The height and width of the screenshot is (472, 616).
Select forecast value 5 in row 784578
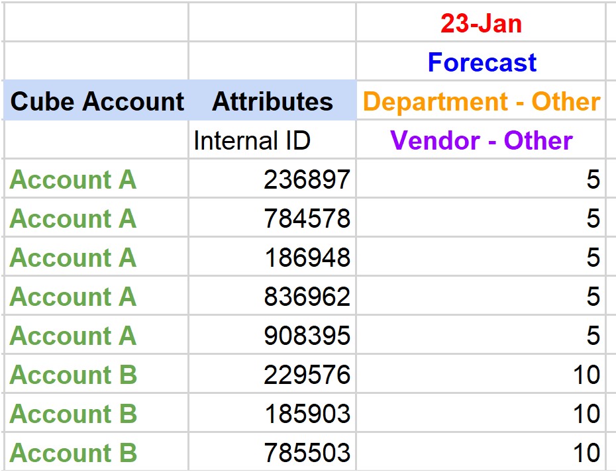tap(480, 218)
